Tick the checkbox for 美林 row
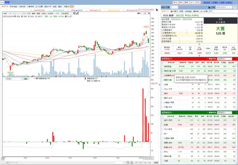This screenshot has width=238, height=165. pyautogui.click(x=162, y=93)
